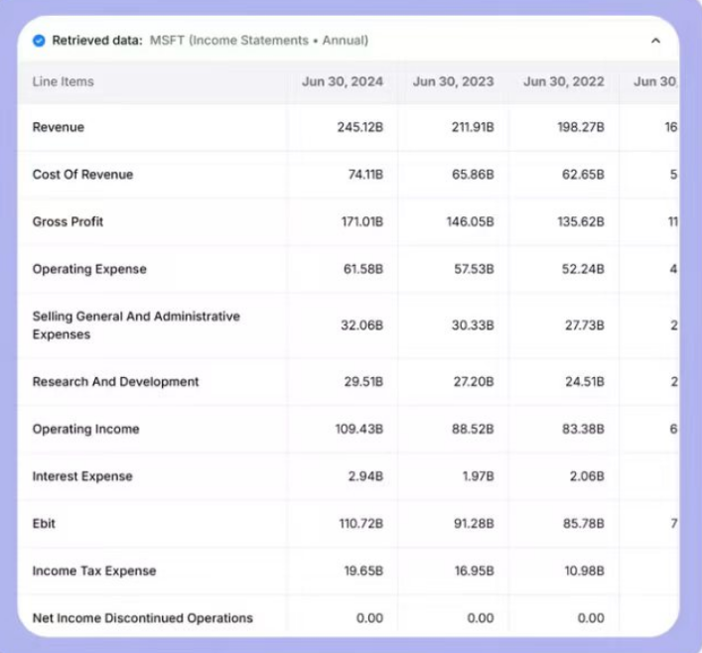Click the 'Operating Income' row label

[x=86, y=429]
